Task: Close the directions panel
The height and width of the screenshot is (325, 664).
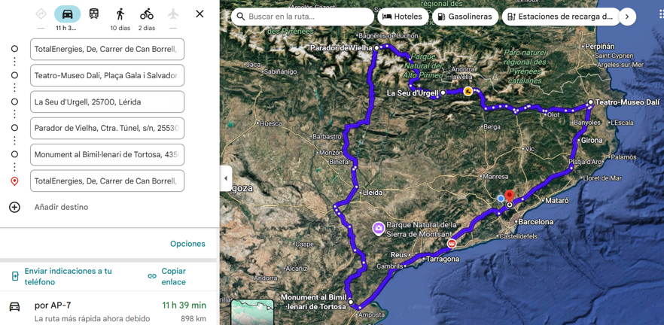Action: (200, 14)
